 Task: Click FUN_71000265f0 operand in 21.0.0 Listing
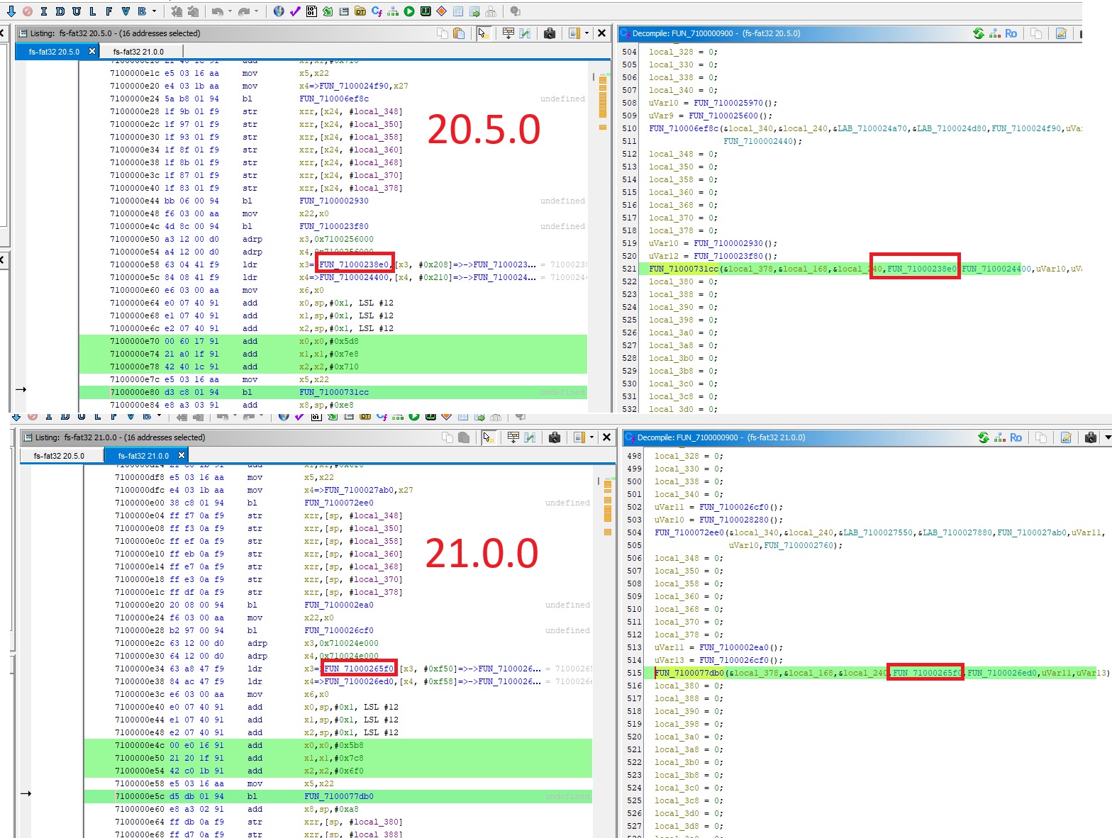tap(359, 669)
